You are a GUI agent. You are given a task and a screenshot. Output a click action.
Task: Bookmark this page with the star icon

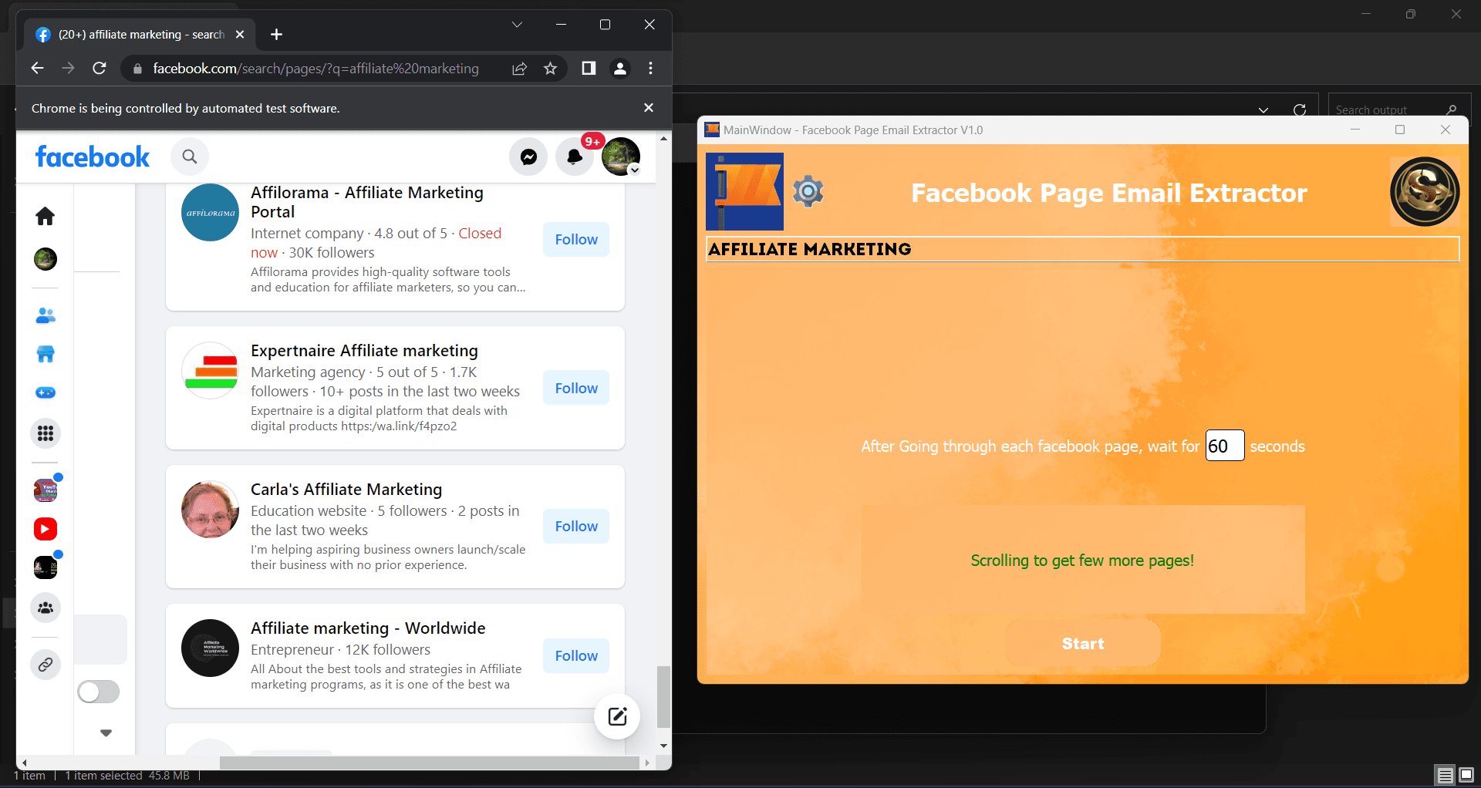[550, 69]
